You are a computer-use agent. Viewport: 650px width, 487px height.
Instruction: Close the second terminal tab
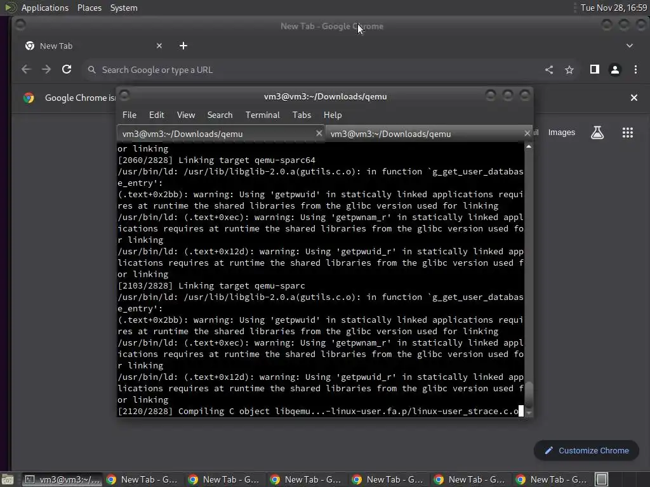pyautogui.click(x=527, y=133)
